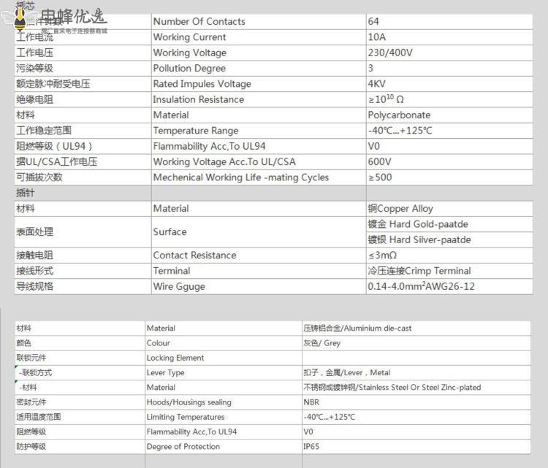The image size is (548, 468).
Task: Click the Wire Gguge label cell
Action: 179,286
